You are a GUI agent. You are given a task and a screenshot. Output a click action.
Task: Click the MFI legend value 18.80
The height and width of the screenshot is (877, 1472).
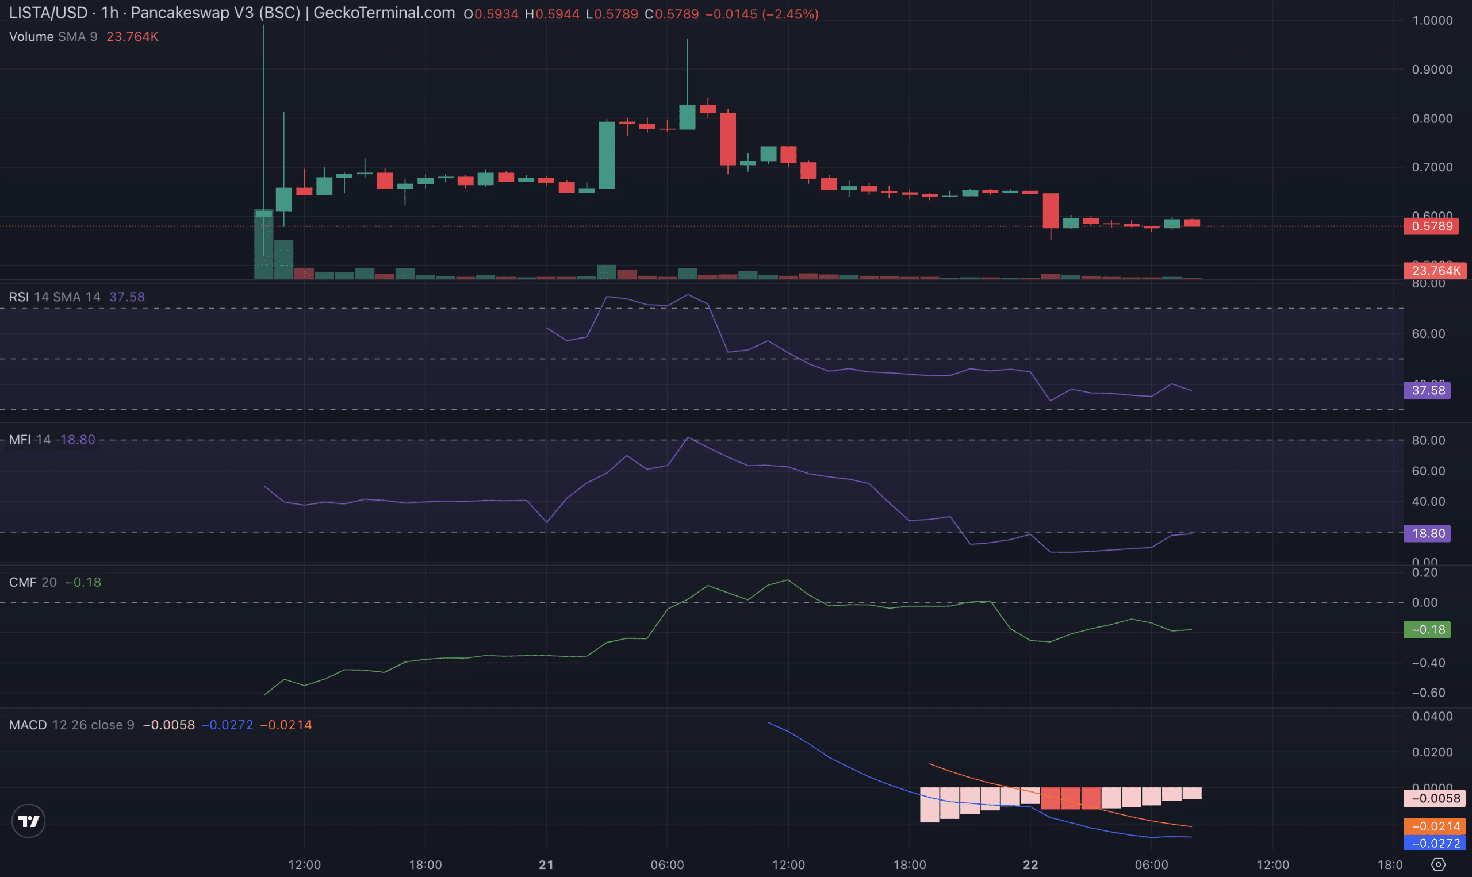[78, 440]
